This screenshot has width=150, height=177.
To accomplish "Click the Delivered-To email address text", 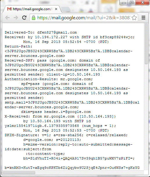I will pyautogui.click(x=57, y=32).
